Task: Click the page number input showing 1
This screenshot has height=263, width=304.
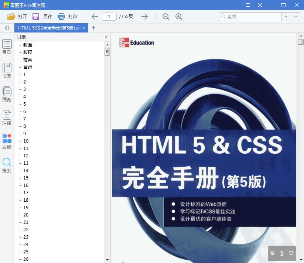Action: click(109, 16)
